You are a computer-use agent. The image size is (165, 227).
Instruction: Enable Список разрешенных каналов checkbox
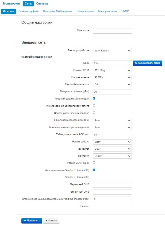coord(94,113)
